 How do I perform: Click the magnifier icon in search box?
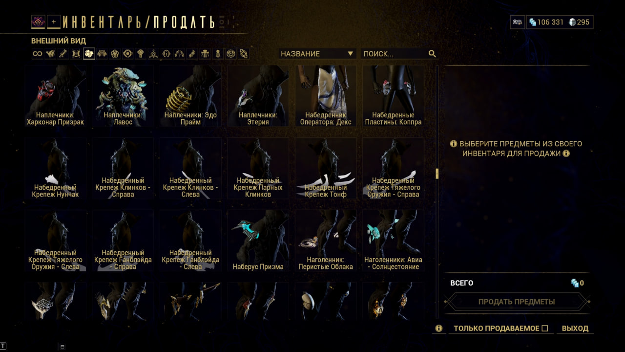click(x=432, y=54)
